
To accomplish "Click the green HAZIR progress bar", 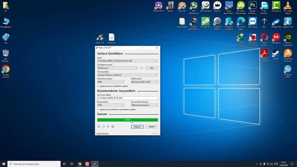I will click(x=128, y=120).
